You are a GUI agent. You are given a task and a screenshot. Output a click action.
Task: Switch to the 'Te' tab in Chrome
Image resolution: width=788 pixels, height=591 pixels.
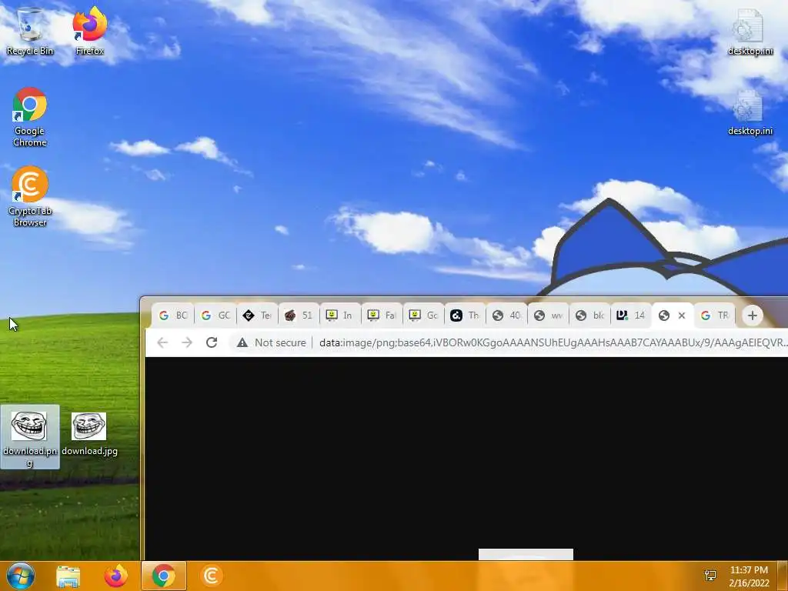tap(257, 316)
